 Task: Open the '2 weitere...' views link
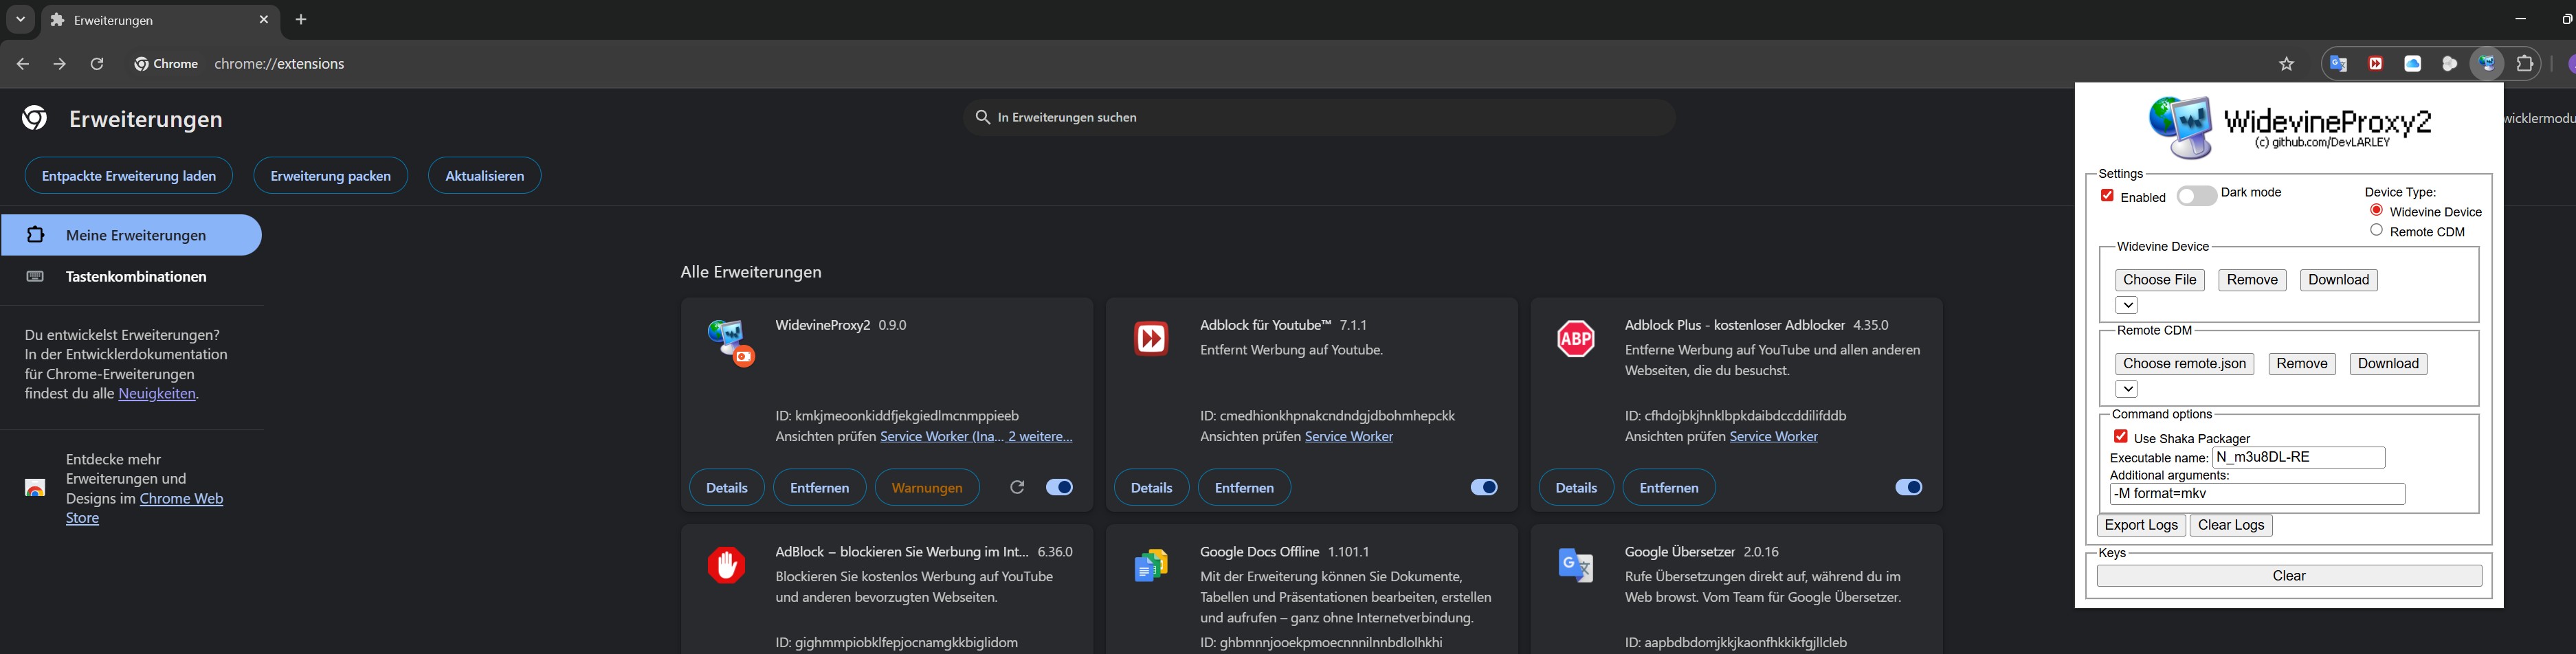1040,436
